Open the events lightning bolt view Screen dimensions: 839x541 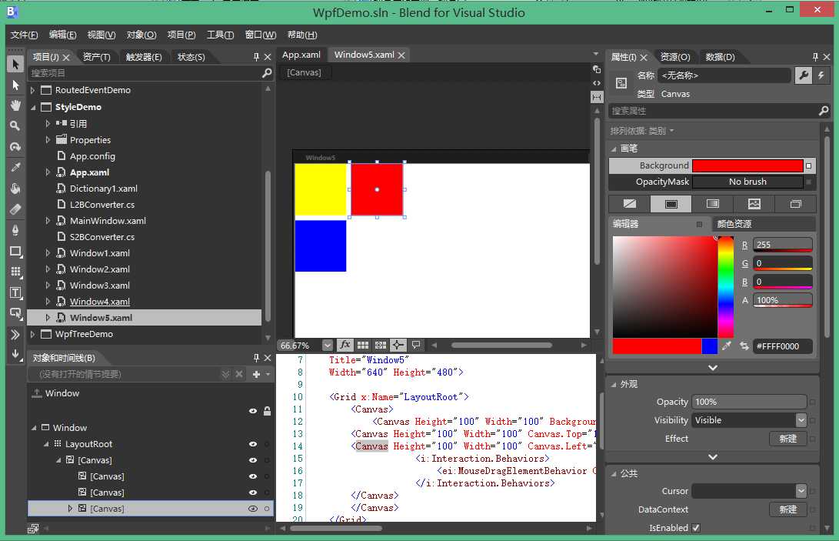pos(821,75)
